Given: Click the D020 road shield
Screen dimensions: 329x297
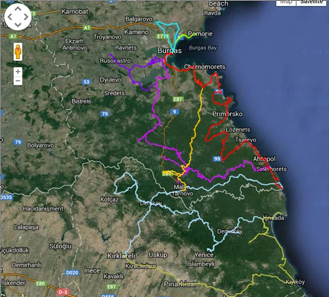Looking at the screenshot, I should [x=72, y=272].
